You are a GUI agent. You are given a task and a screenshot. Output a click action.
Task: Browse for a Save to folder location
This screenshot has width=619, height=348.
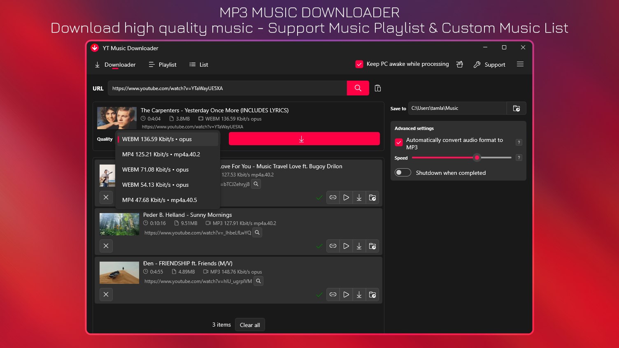click(517, 108)
